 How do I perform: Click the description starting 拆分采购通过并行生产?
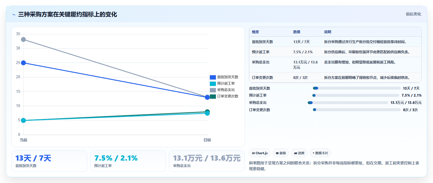tap(365, 42)
